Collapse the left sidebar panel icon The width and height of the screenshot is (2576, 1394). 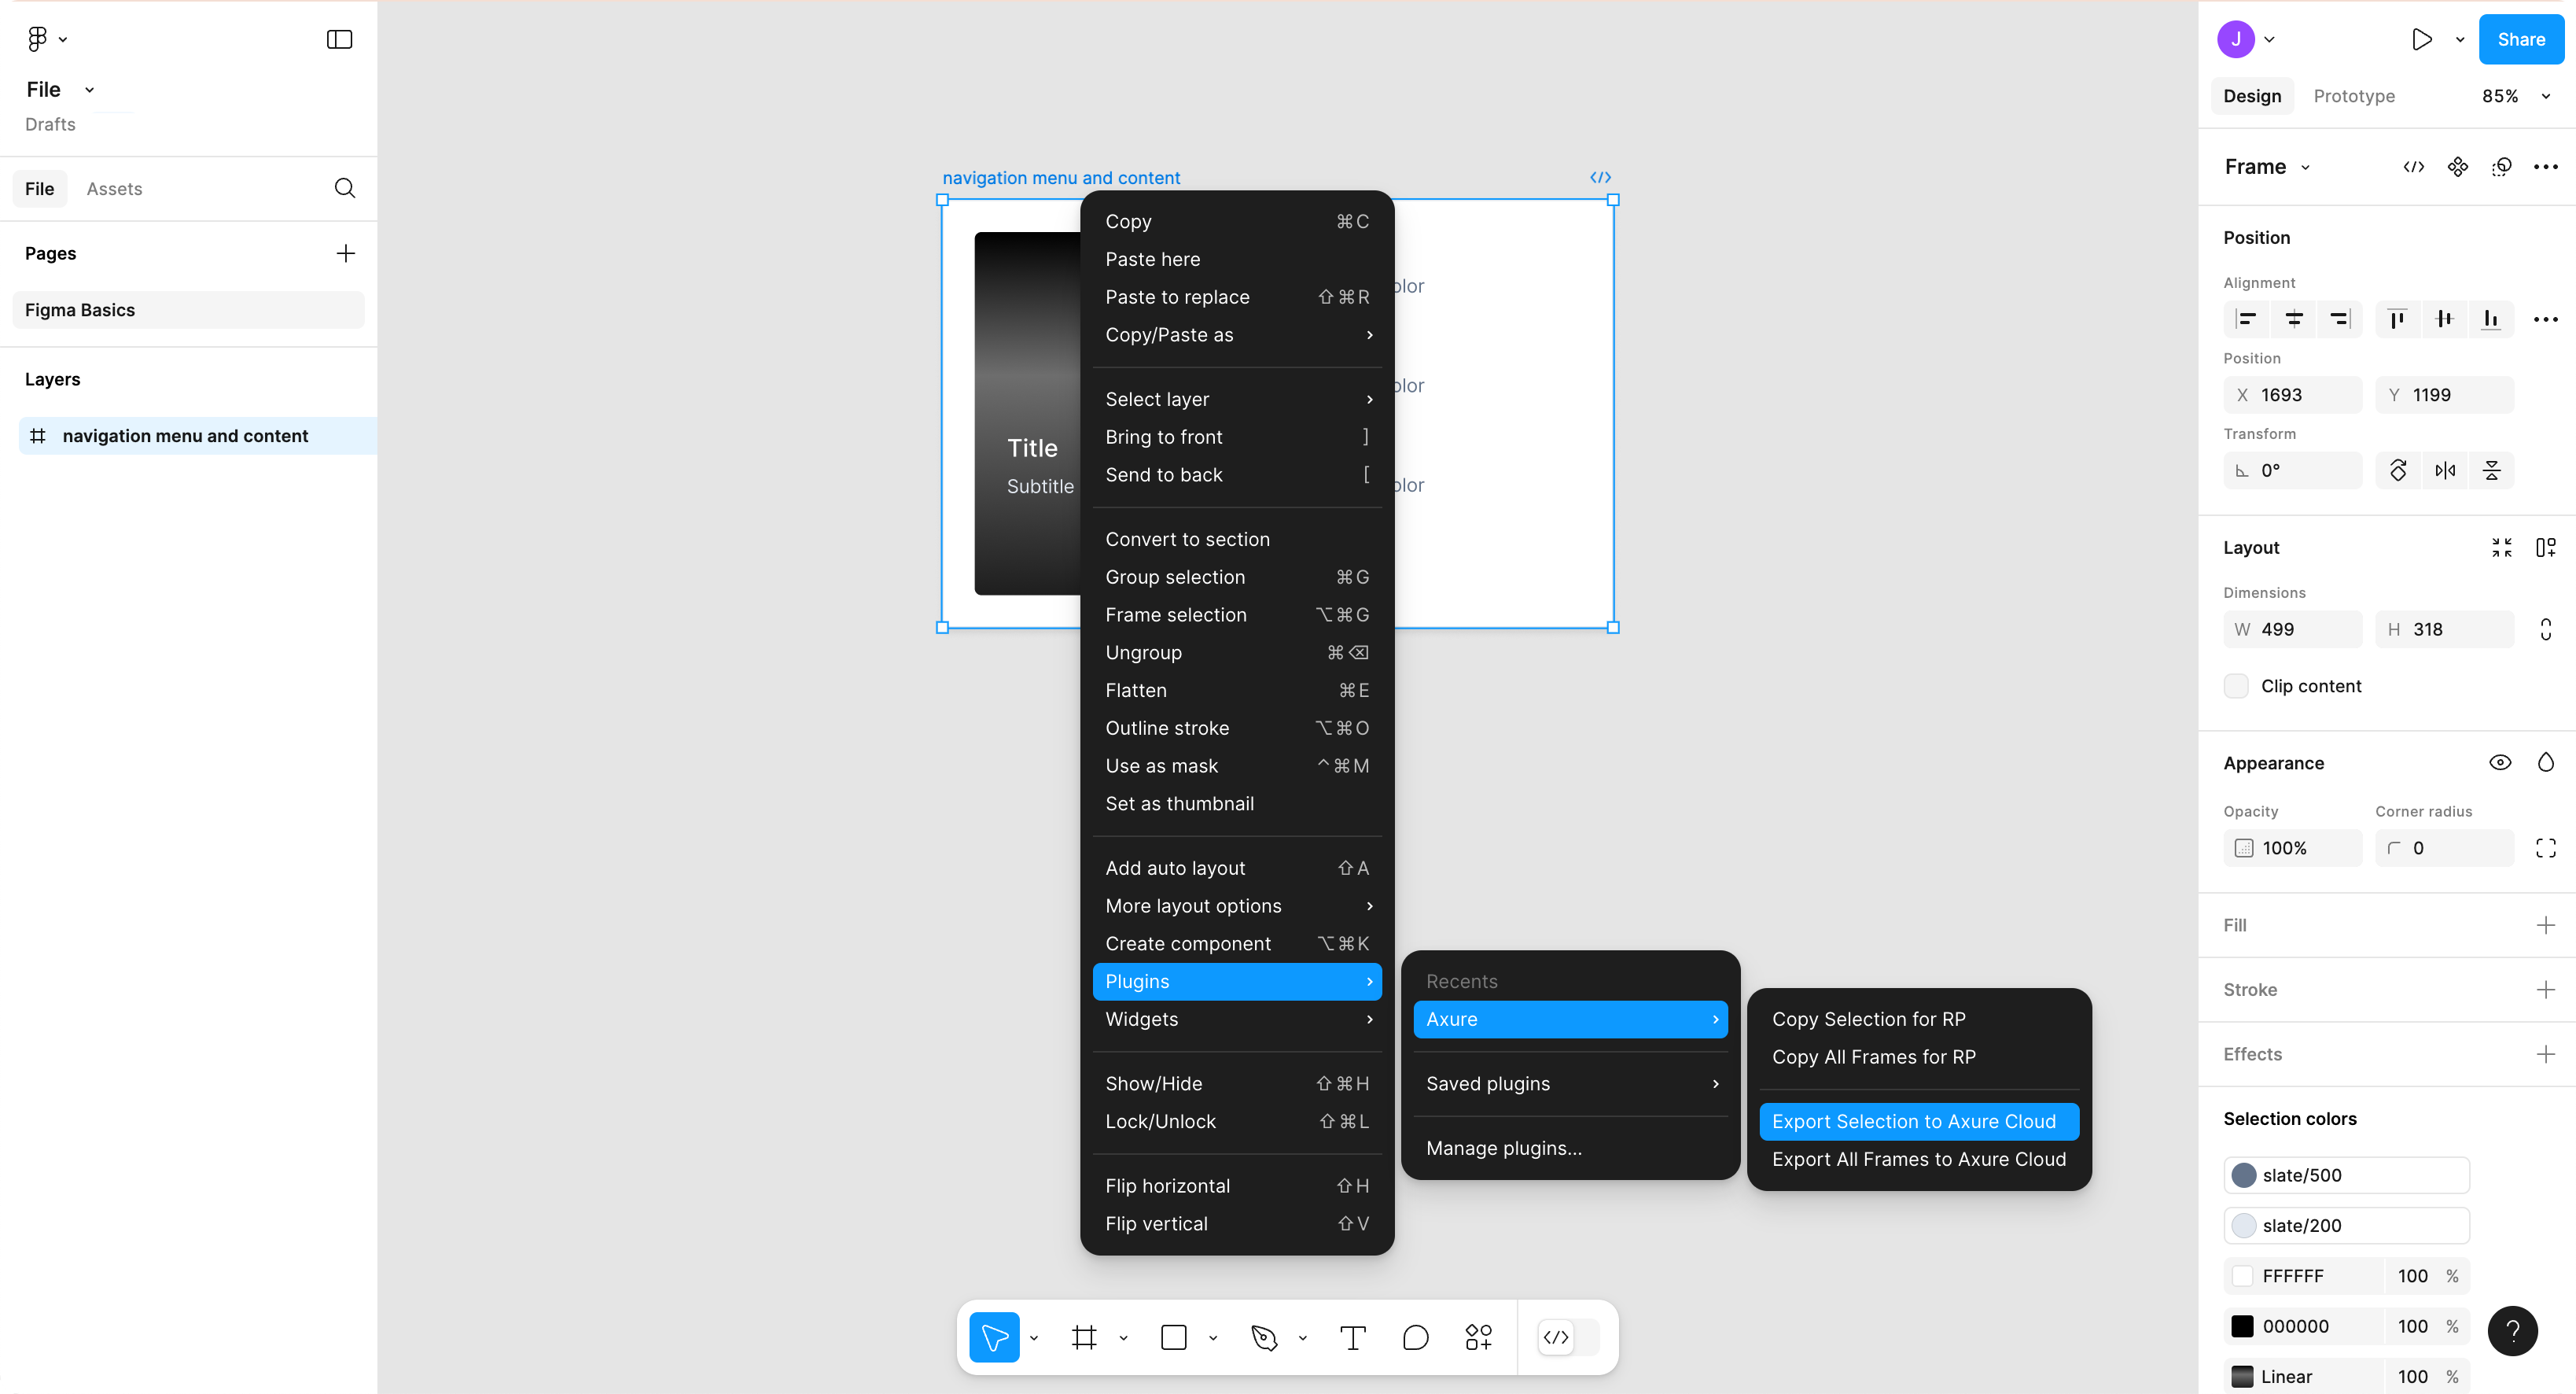(x=340, y=39)
